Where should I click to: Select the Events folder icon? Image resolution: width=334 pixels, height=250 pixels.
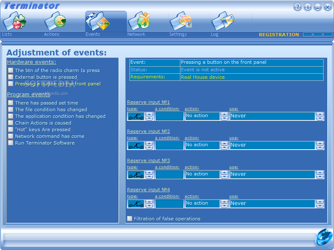click(x=98, y=21)
